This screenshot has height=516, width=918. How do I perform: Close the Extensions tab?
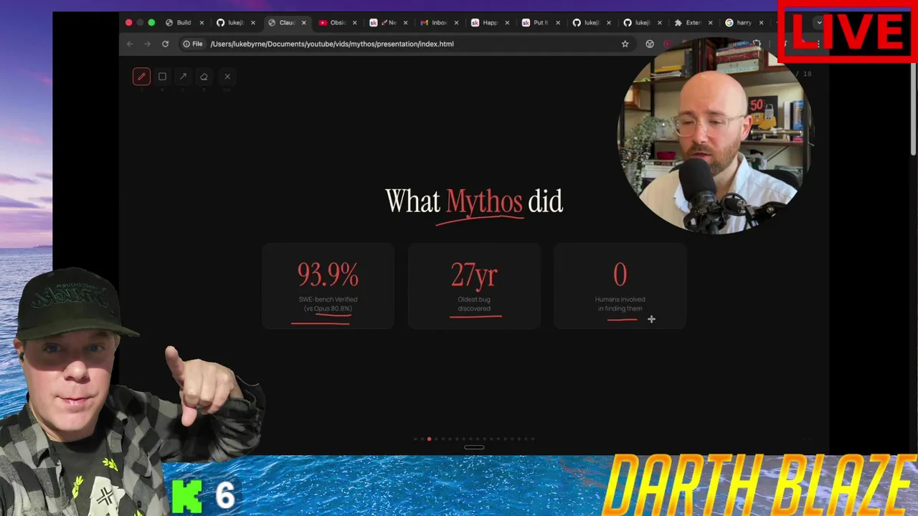(711, 23)
